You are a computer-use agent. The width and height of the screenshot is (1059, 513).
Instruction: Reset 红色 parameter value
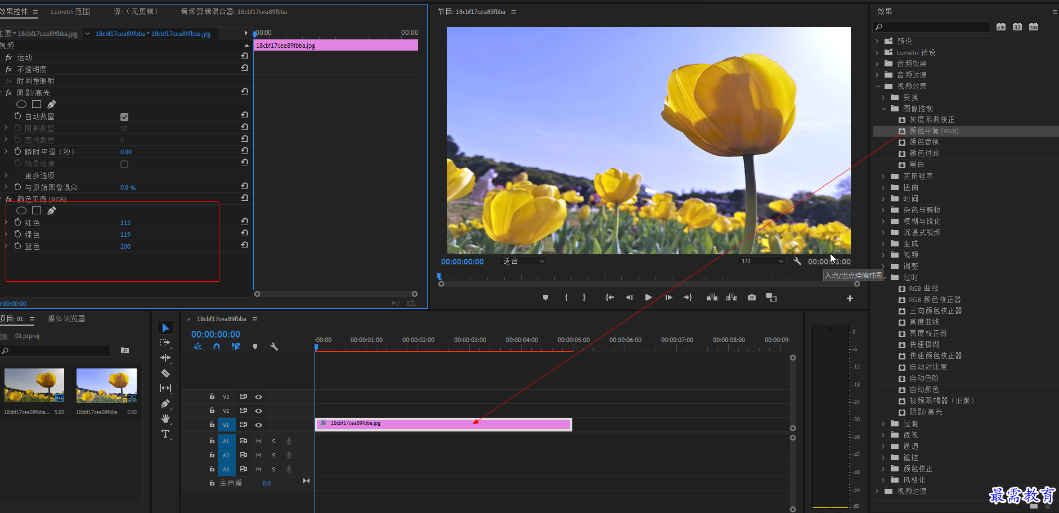coord(245,222)
